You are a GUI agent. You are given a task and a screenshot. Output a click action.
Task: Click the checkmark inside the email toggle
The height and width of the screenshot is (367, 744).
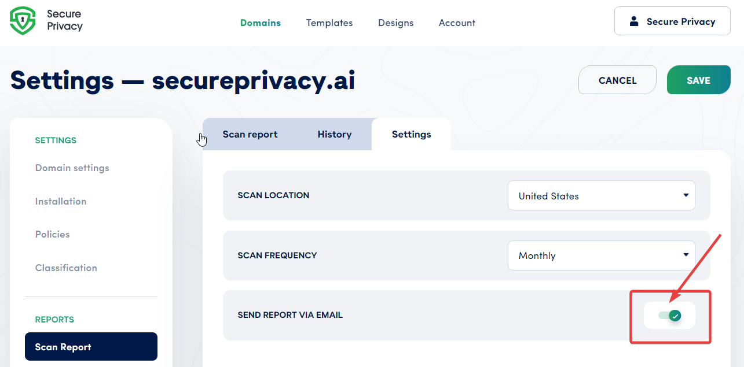(676, 316)
